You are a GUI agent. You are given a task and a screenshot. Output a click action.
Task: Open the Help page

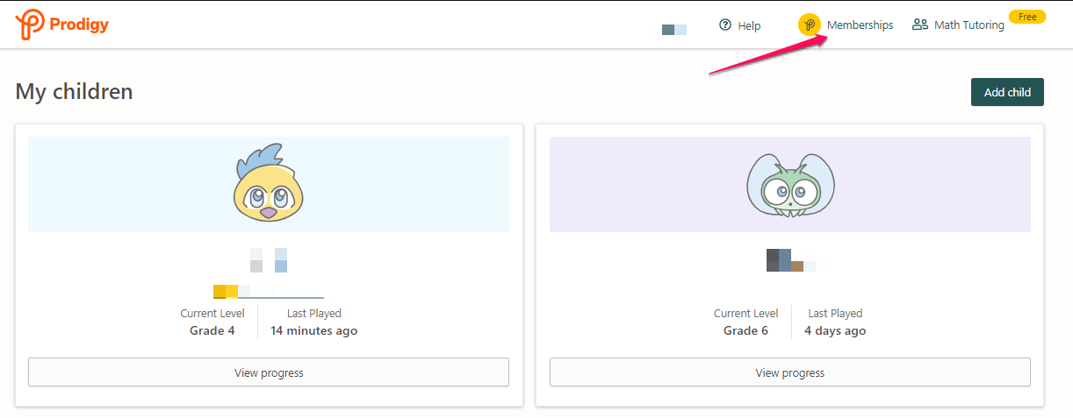pos(739,25)
